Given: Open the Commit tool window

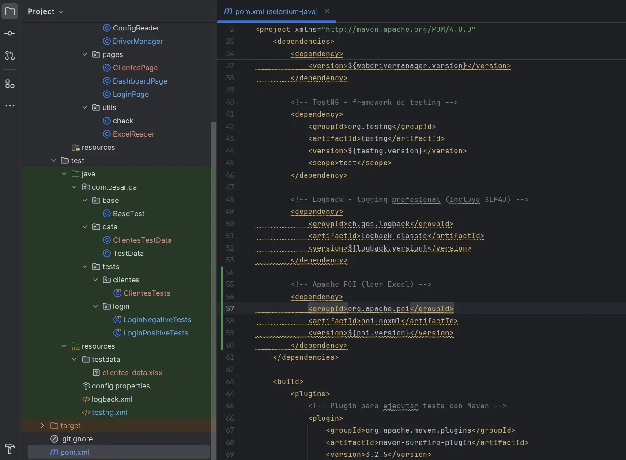Looking at the screenshot, I should tap(10, 33).
